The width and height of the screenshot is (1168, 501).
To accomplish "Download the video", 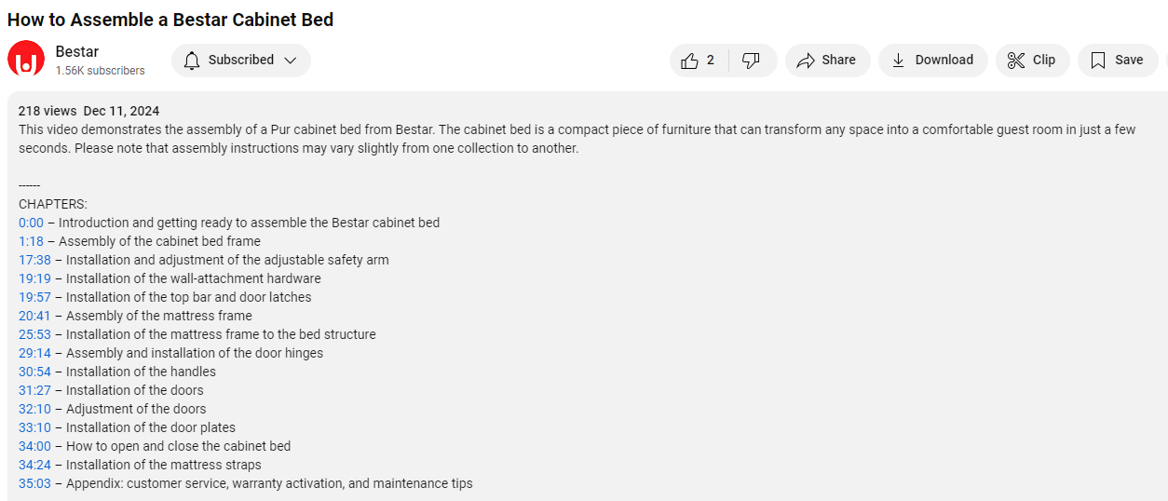I will 931,61.
